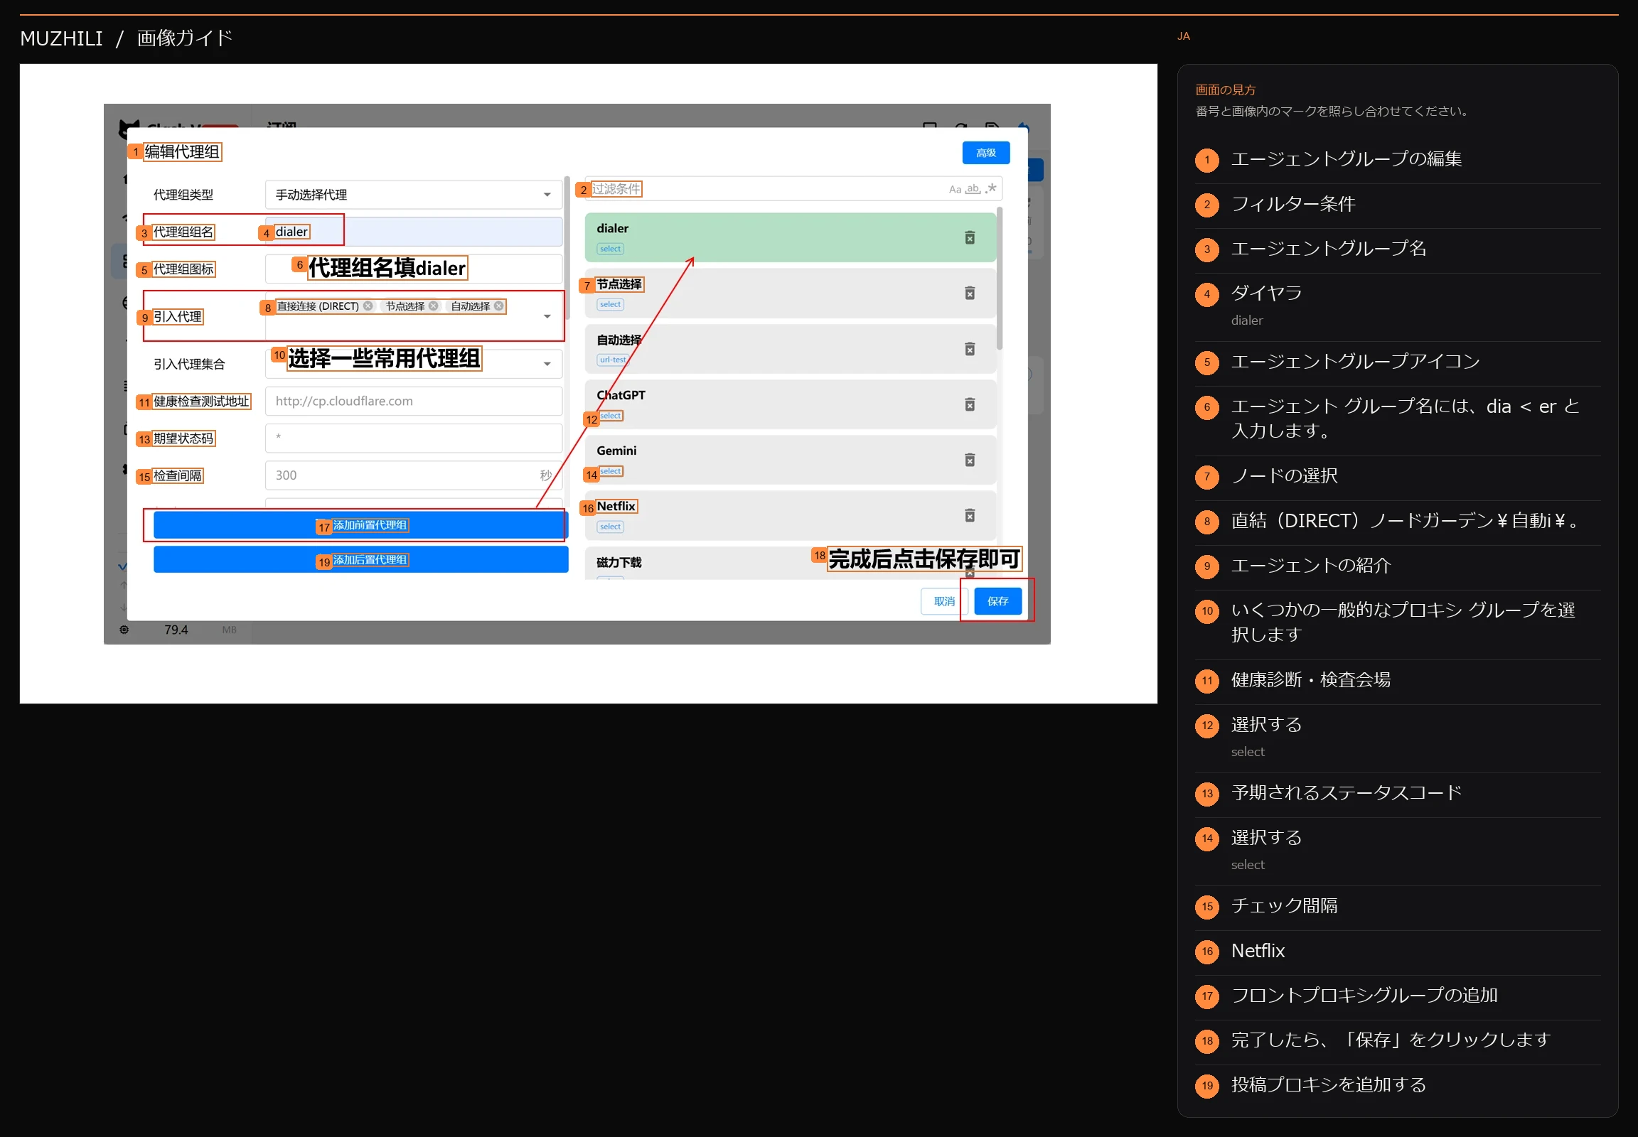Expand the 引入代理集合 dropdown arrow
The width and height of the screenshot is (1638, 1137).
[547, 364]
